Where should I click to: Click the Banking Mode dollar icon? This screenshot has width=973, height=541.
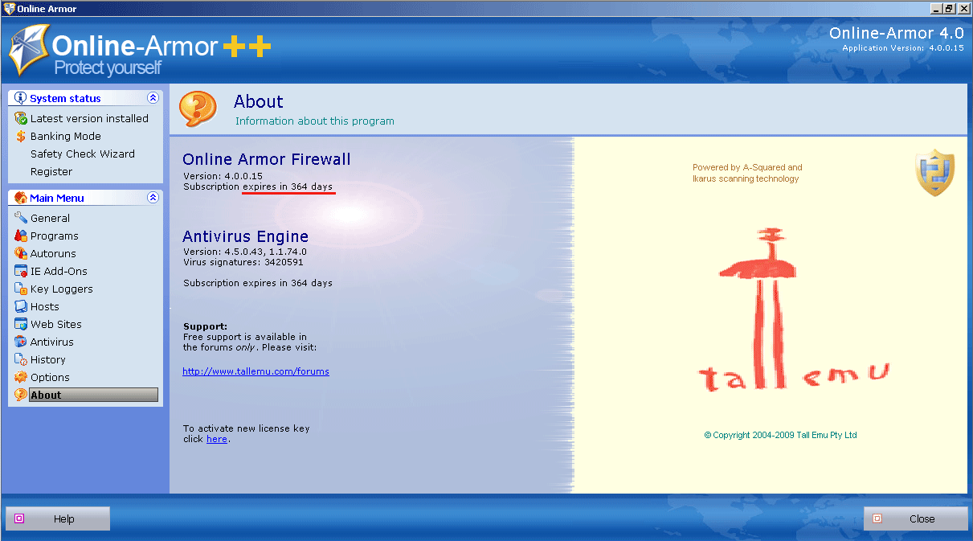[21, 136]
